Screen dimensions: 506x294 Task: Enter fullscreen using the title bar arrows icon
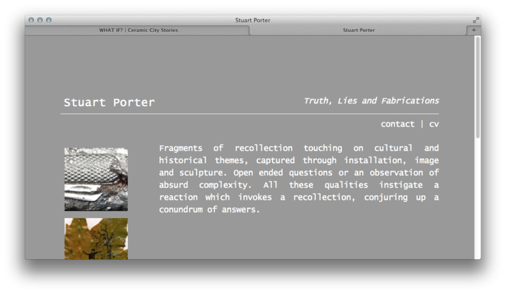tap(476, 20)
